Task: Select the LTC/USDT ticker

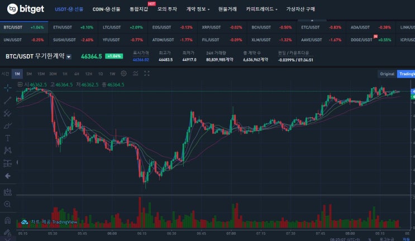Action: (x=123, y=27)
